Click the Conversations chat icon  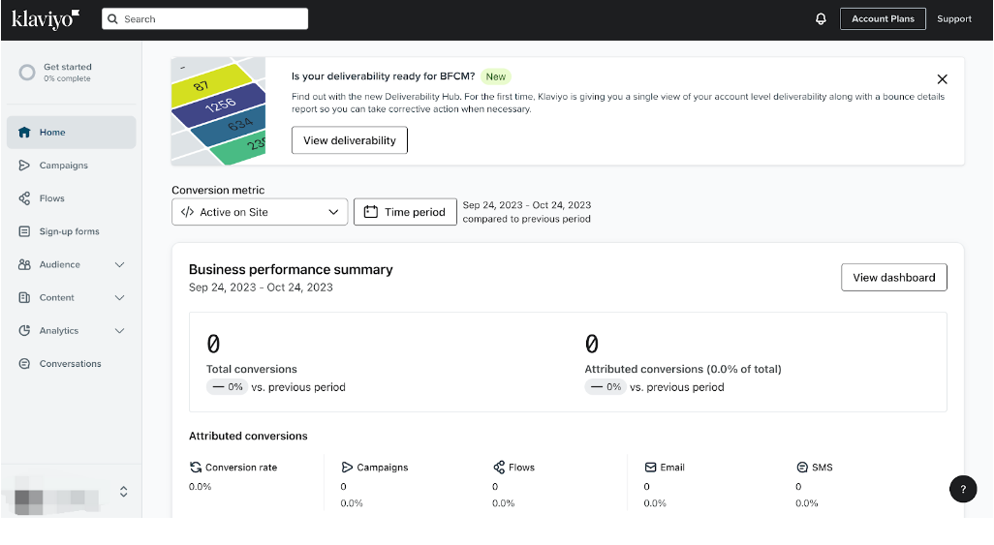[24, 364]
